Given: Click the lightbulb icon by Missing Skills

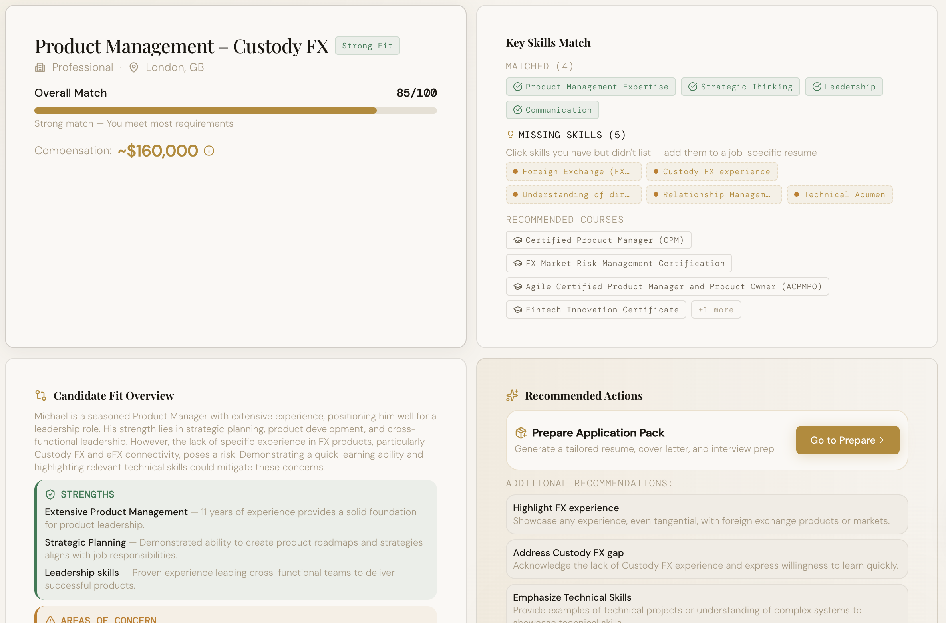Looking at the screenshot, I should click(x=510, y=135).
